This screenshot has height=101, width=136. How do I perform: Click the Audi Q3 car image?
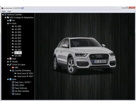coord(85,55)
